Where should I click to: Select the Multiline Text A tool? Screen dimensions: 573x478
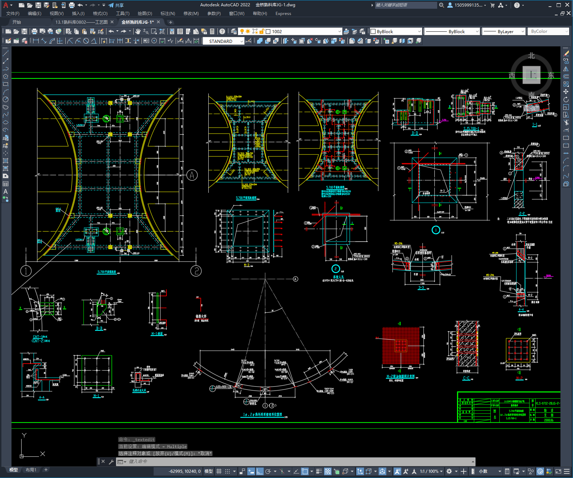tap(6, 191)
